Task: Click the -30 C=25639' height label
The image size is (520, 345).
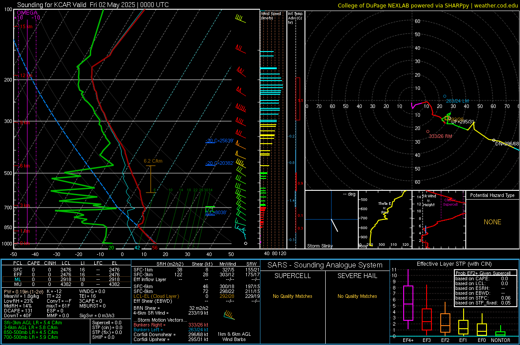Action: coord(219,141)
